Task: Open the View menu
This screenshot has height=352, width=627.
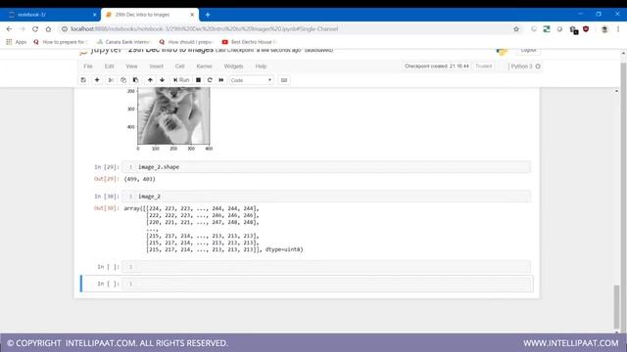Action: click(x=131, y=66)
